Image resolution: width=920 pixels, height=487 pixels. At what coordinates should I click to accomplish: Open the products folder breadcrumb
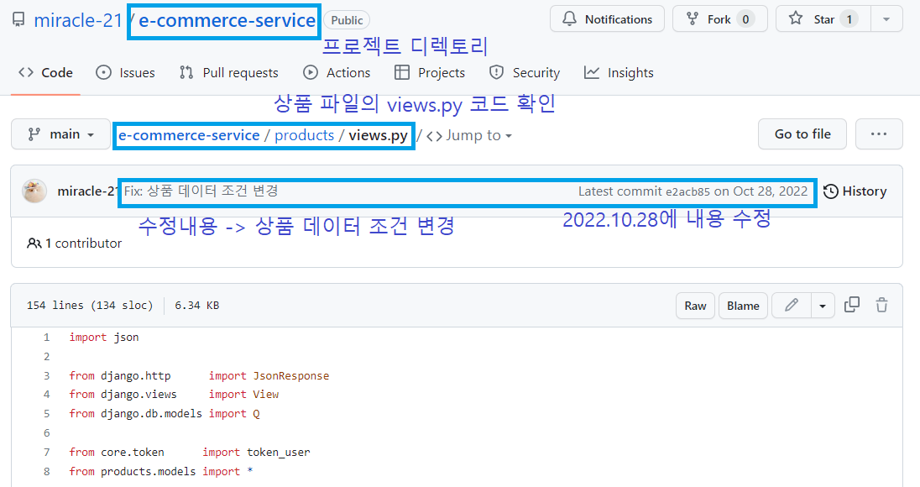click(304, 135)
